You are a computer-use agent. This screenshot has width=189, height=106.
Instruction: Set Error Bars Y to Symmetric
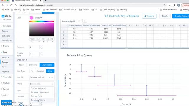point(33,65)
